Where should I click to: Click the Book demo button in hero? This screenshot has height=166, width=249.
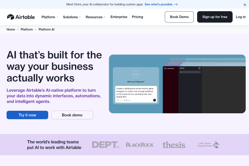coord(72,115)
